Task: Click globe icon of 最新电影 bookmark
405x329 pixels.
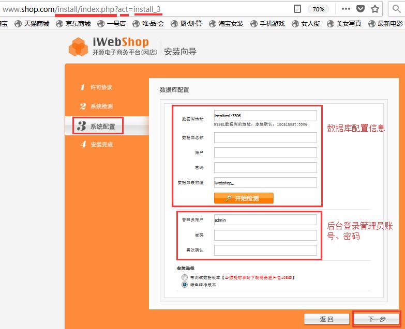Action: (x=372, y=24)
